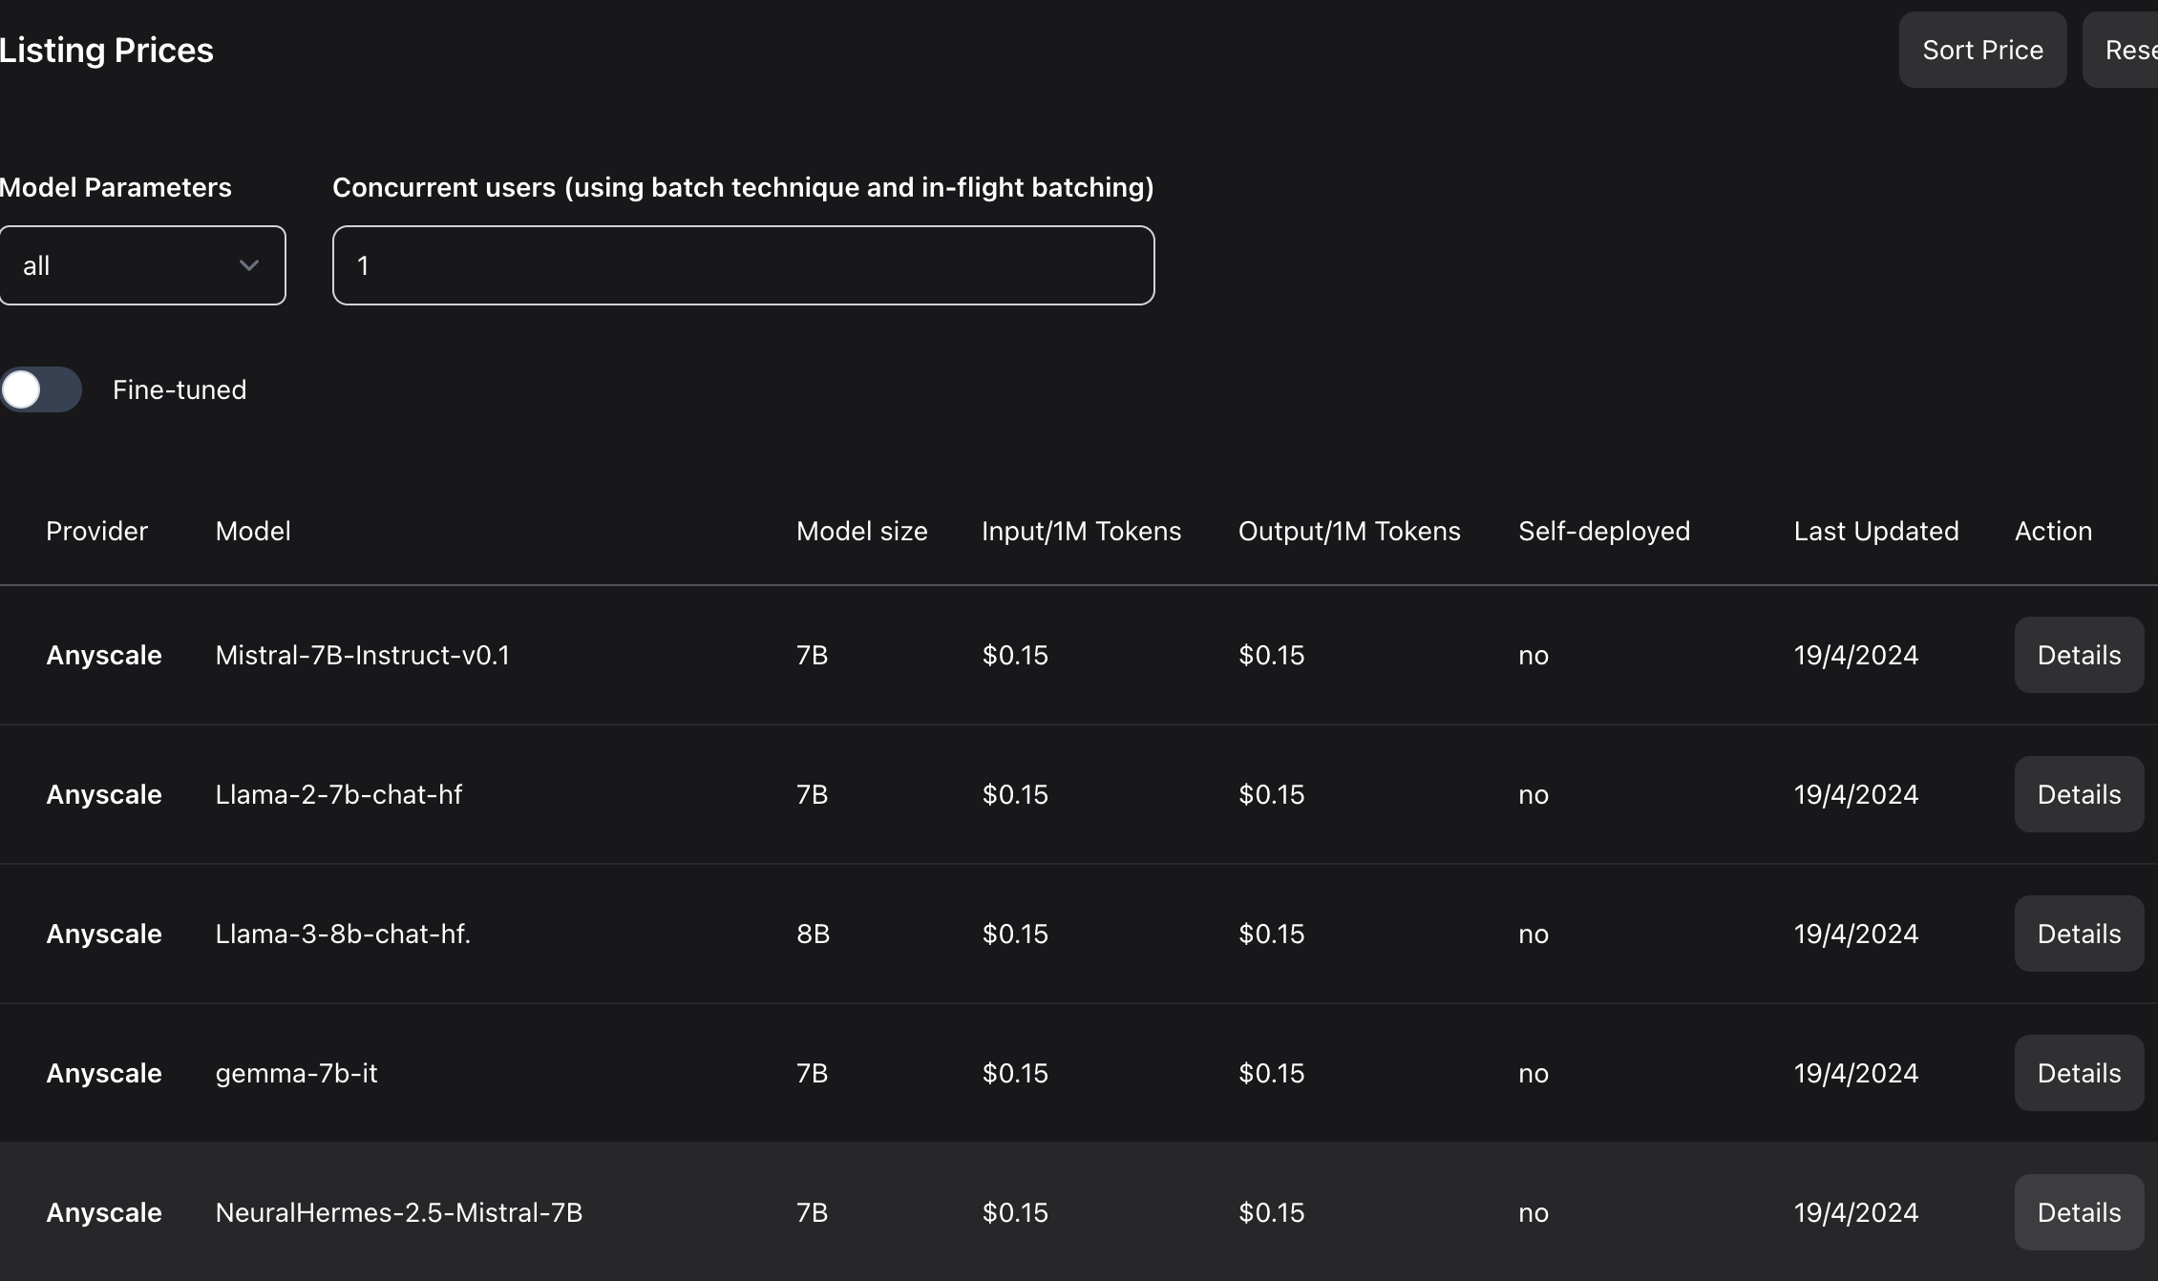Click the Last Updated column header
2158x1281 pixels.
(x=1875, y=531)
